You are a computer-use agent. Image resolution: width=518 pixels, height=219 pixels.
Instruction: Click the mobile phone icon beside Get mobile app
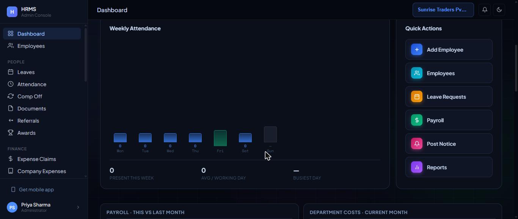13,189
